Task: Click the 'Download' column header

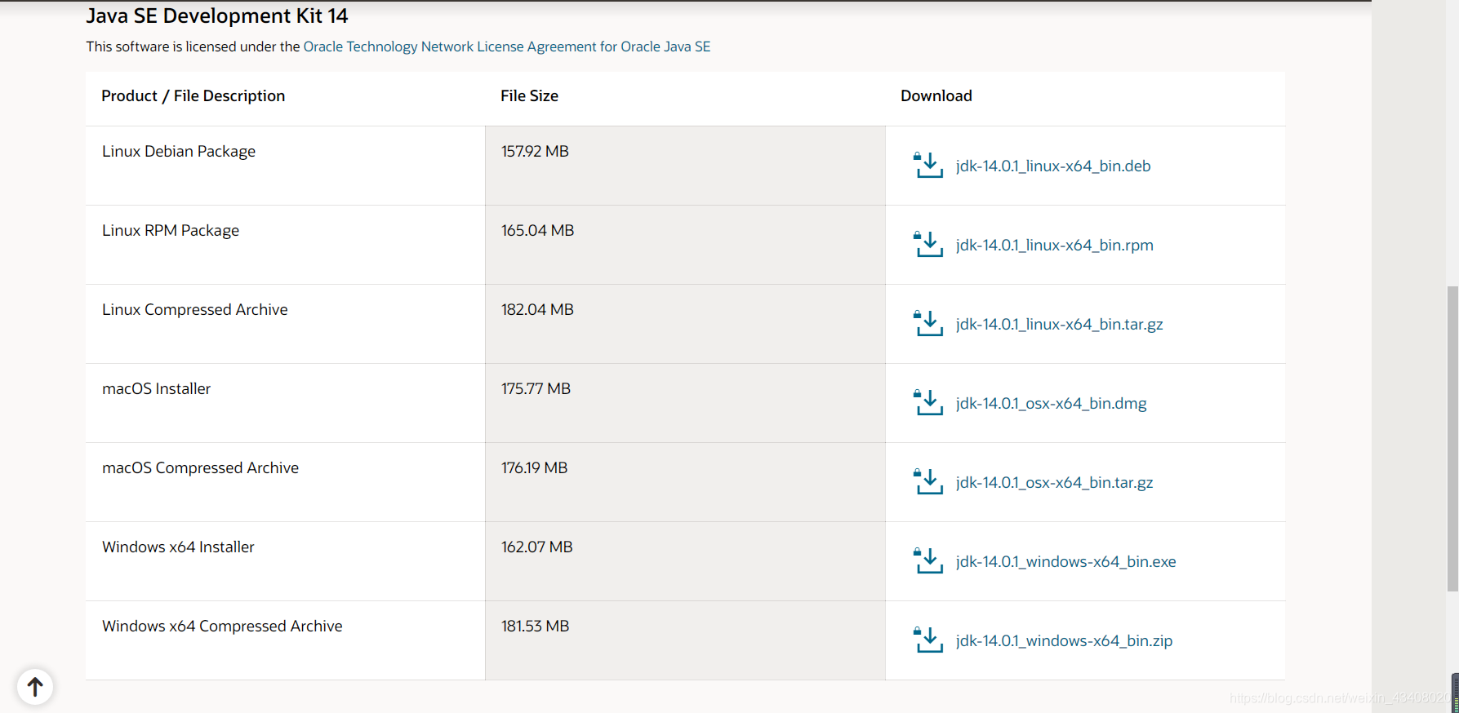Action: [936, 95]
